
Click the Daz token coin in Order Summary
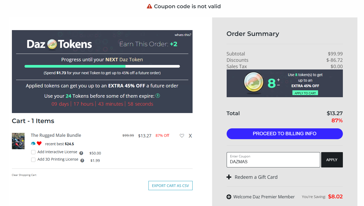[254, 83]
